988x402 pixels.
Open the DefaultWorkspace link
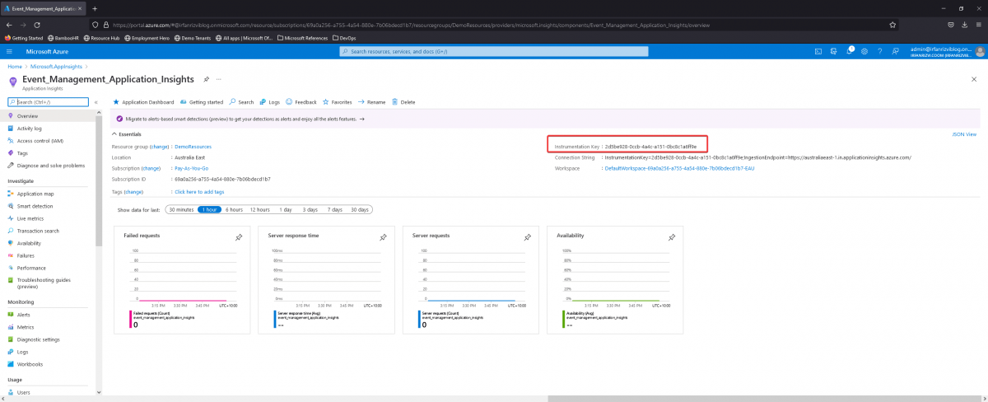(679, 168)
